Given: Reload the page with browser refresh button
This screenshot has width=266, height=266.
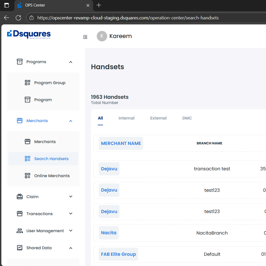Looking at the screenshot, I should (x=18, y=18).
